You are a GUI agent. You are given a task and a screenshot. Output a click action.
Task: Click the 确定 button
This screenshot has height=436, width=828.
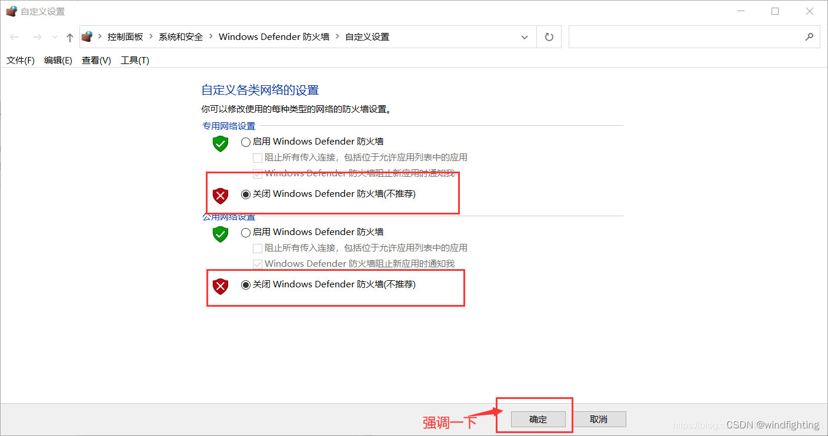point(538,419)
